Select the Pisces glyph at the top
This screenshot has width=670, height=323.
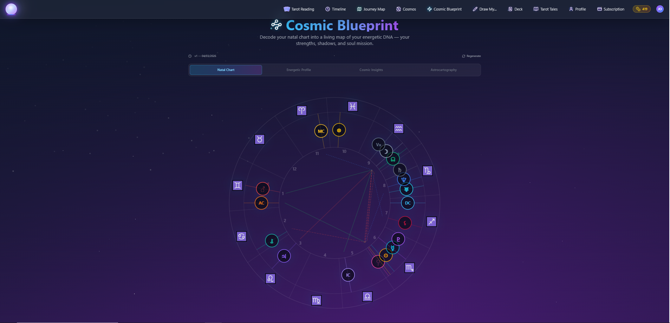coord(352,106)
